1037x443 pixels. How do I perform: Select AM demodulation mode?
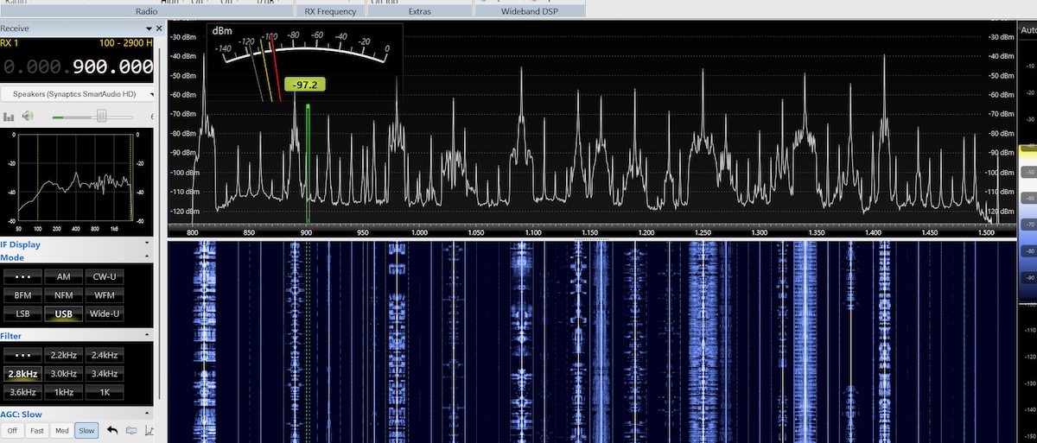pos(64,276)
